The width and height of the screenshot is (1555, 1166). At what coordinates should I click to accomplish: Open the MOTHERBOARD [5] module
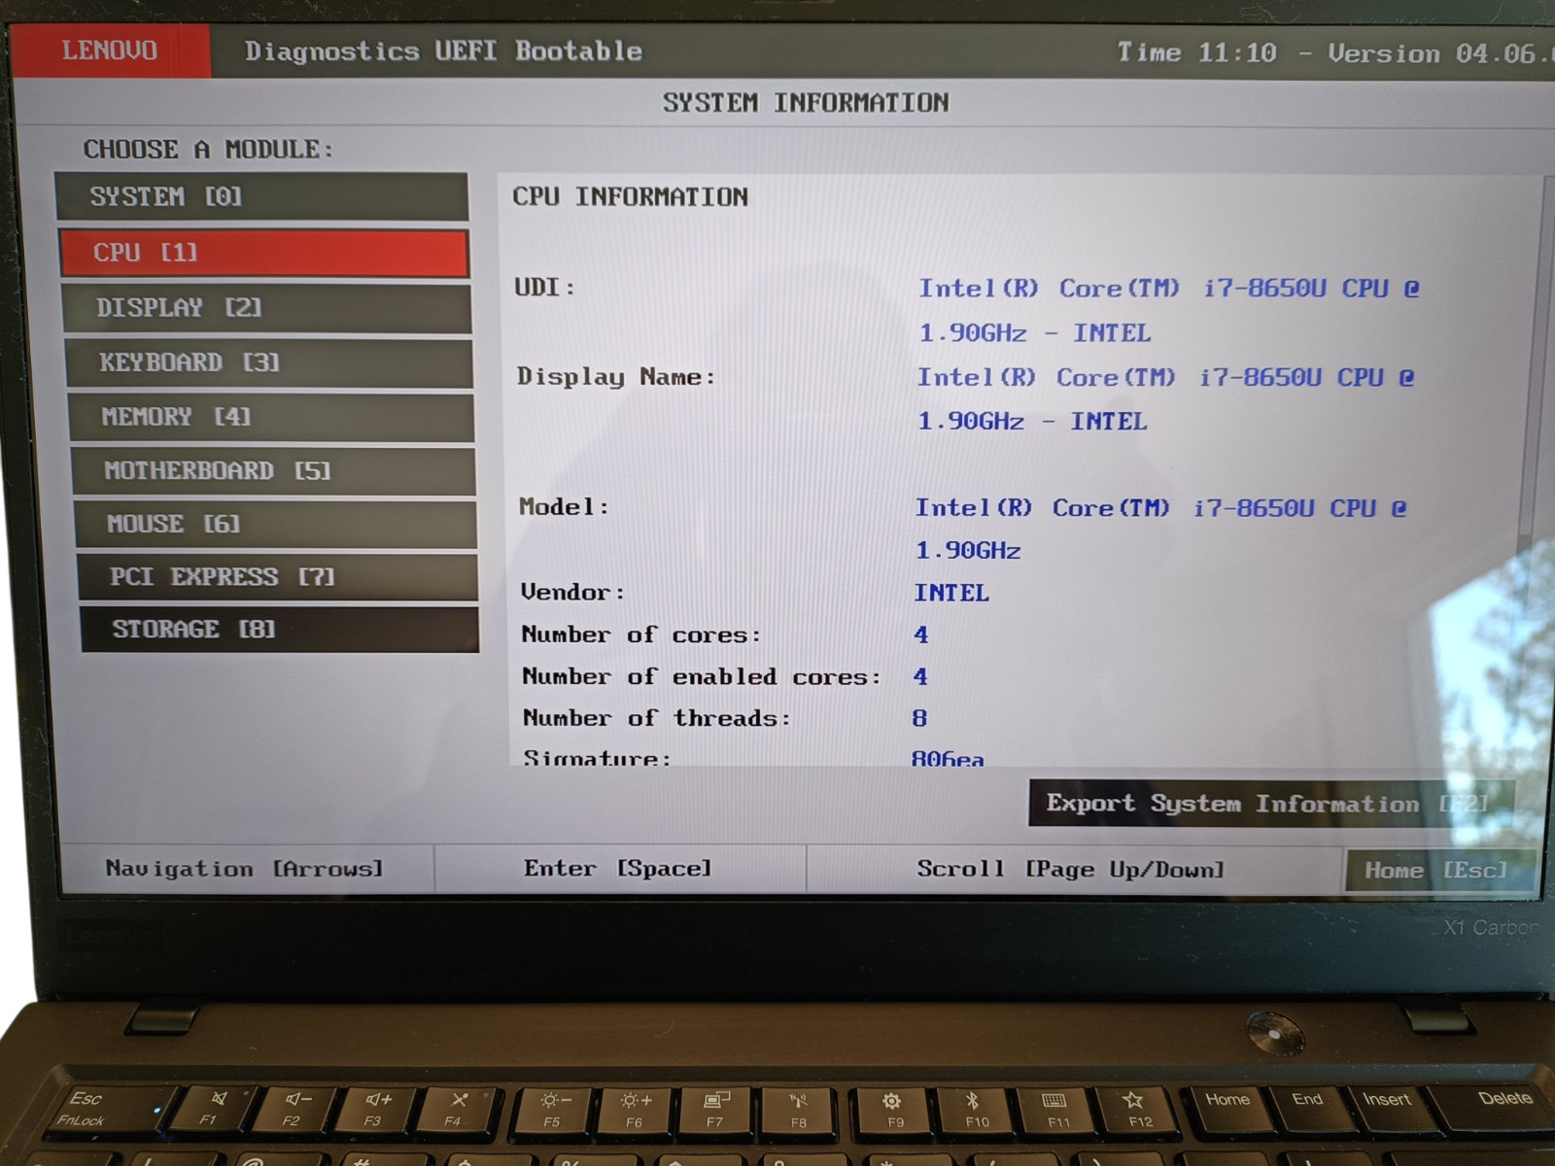(274, 471)
